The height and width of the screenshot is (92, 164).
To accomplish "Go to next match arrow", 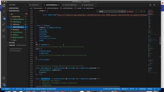I will pos(139,11).
